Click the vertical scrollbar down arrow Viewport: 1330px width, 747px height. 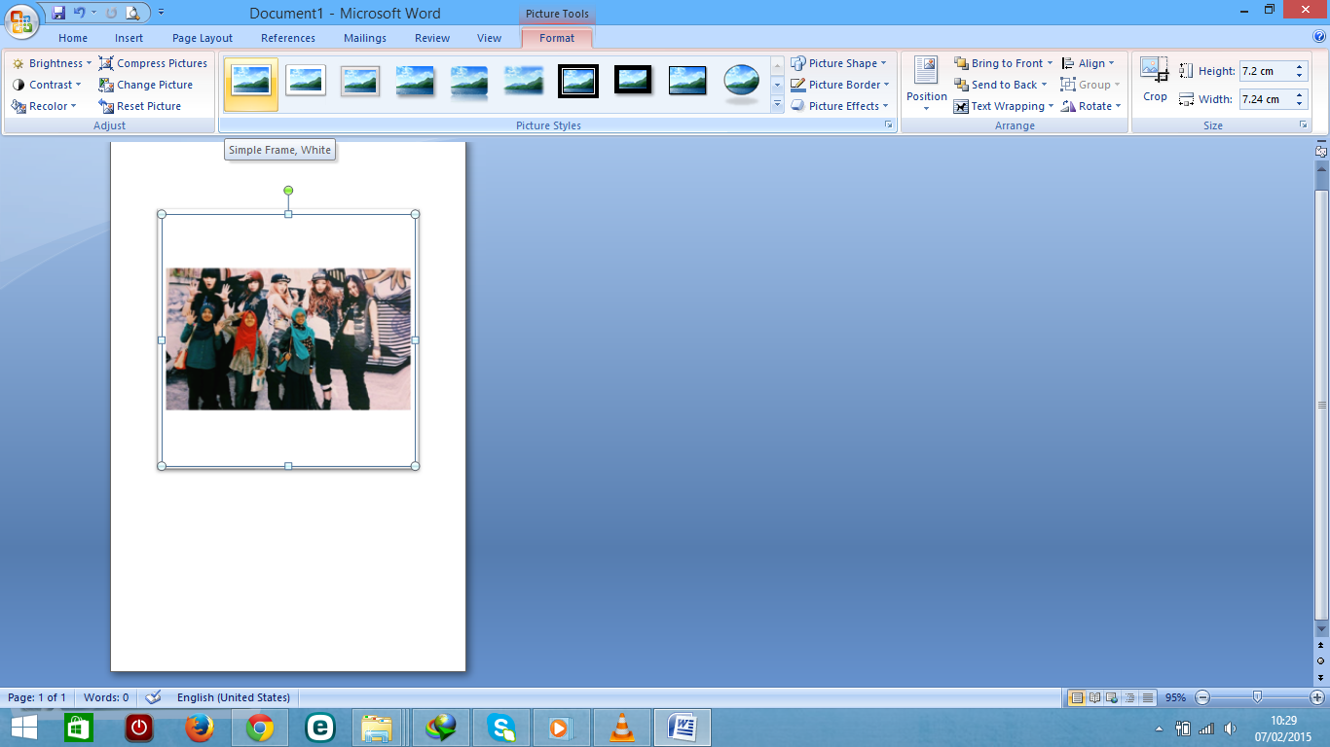coord(1321,630)
